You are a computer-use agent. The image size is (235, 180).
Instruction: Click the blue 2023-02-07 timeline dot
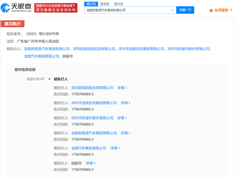(x=49, y=79)
